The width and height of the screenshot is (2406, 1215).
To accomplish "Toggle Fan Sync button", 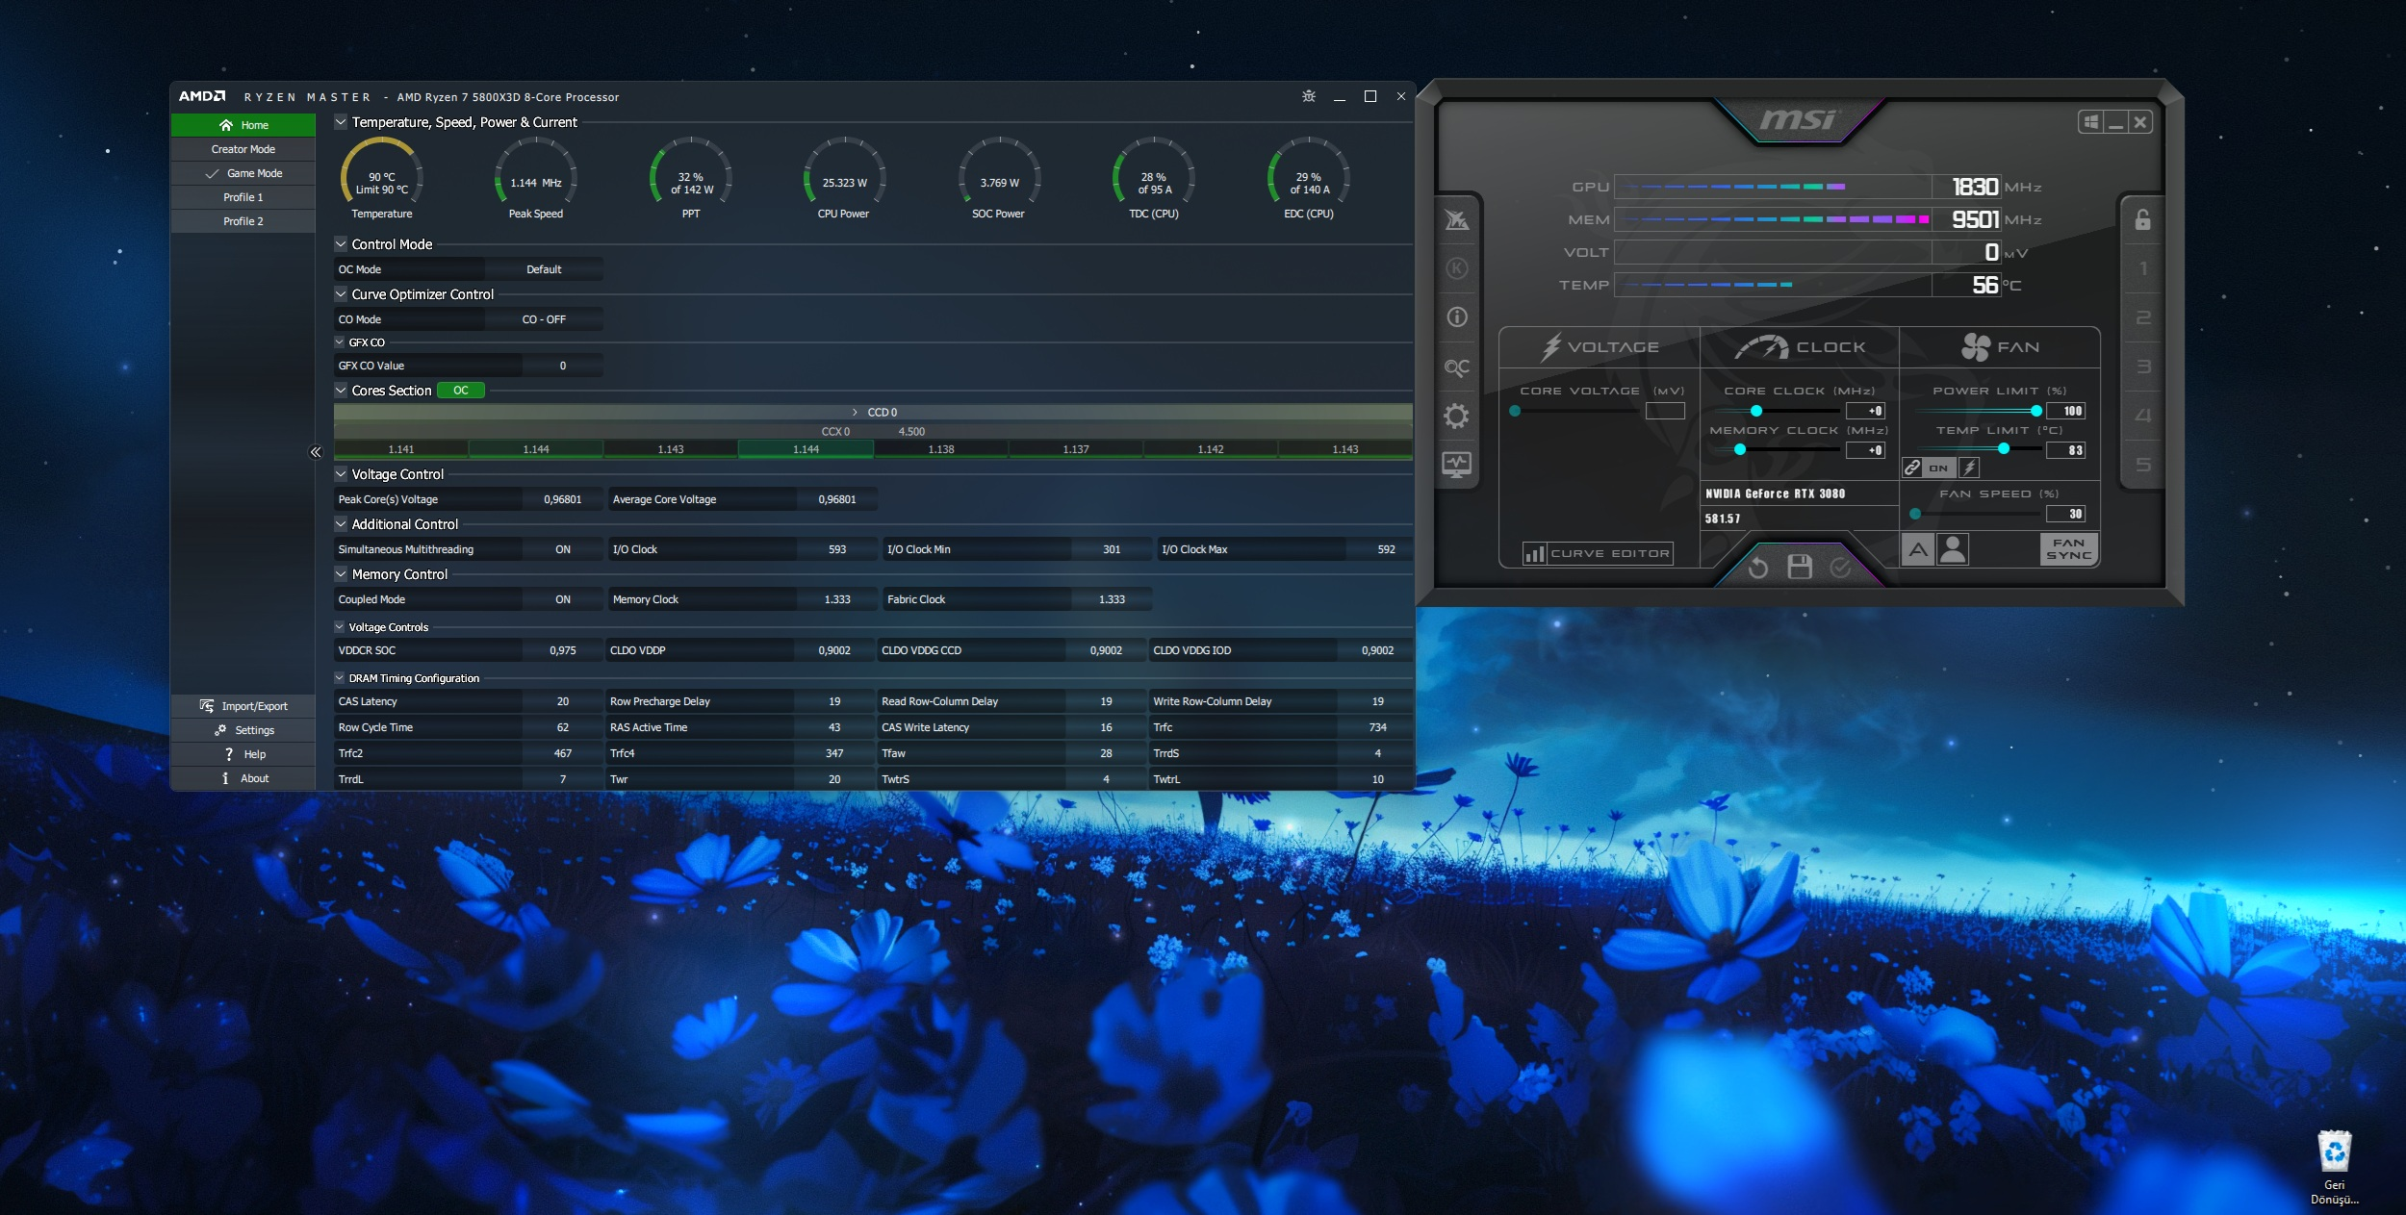I will [2069, 549].
